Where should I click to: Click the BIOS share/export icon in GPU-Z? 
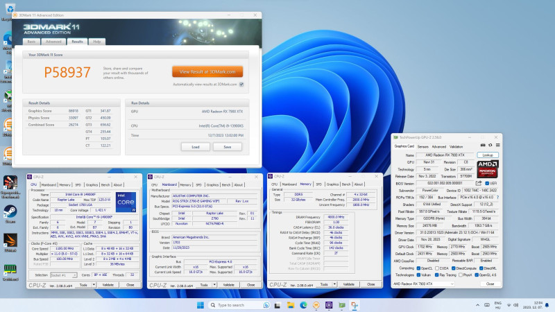(x=479, y=183)
